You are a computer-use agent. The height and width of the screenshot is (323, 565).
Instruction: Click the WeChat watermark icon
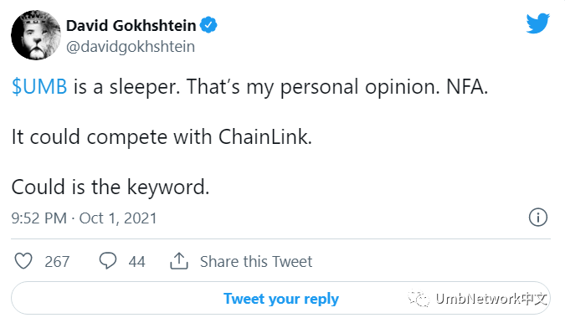[x=419, y=298]
